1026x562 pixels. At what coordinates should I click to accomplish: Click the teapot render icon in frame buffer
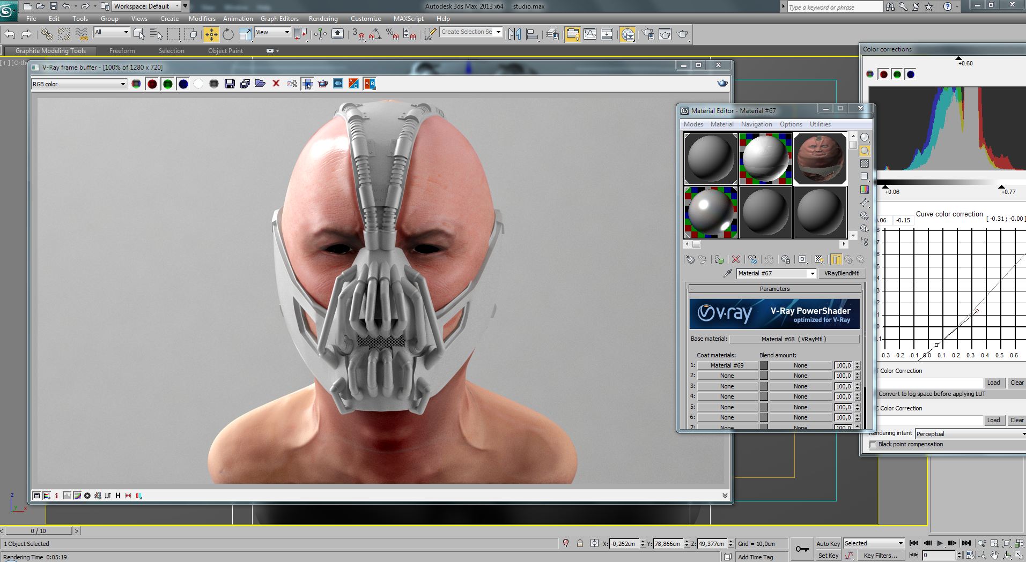coord(323,84)
